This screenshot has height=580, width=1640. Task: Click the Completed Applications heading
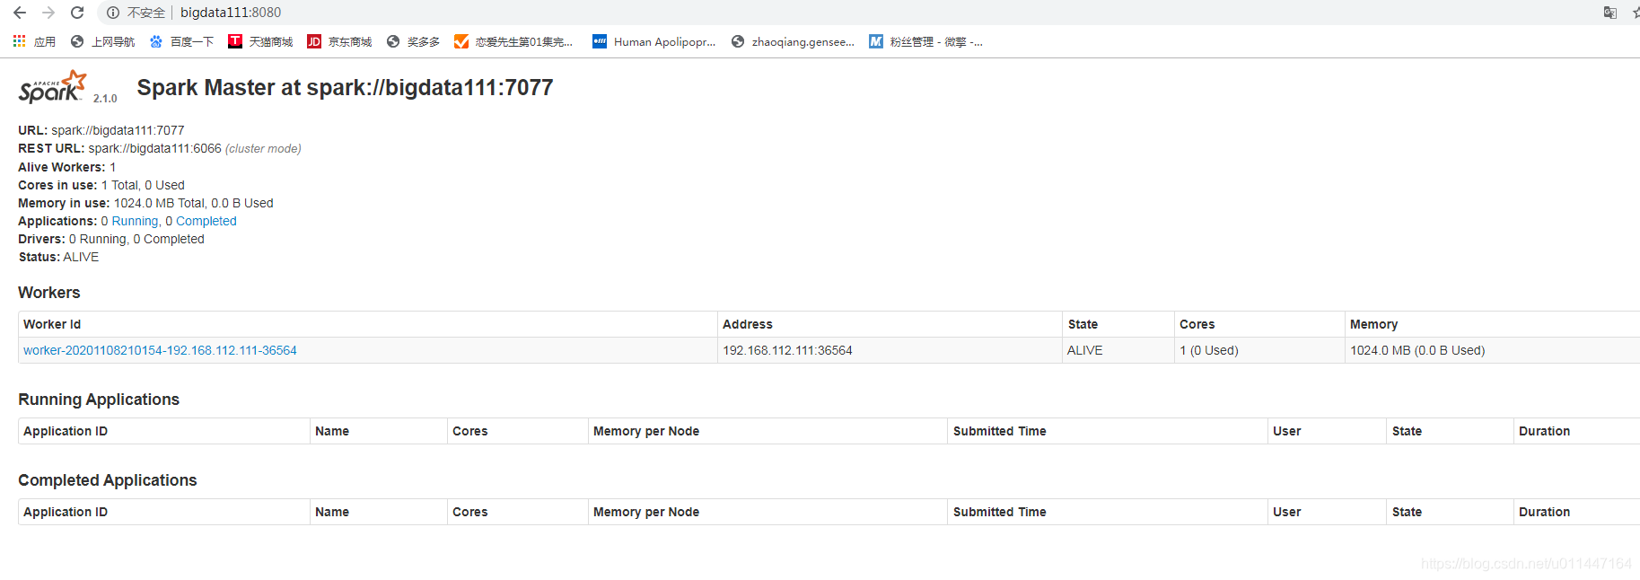(108, 480)
